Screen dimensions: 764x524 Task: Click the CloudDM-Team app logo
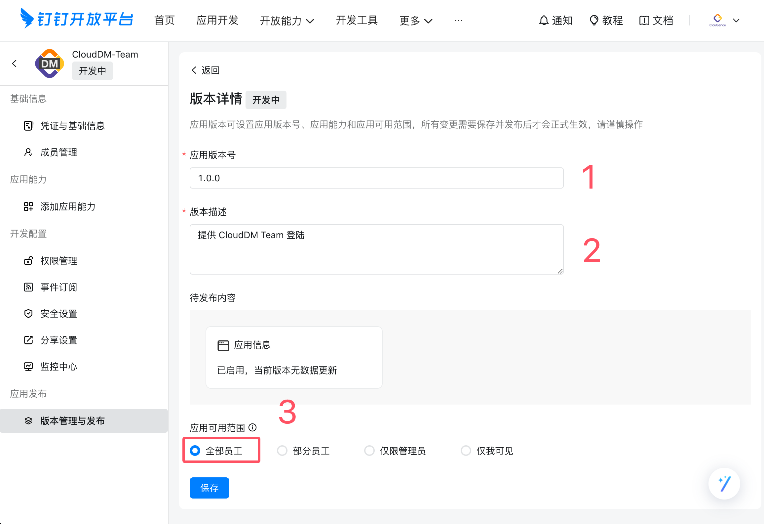pyautogui.click(x=50, y=64)
